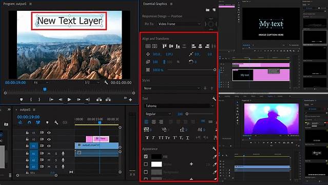The width and height of the screenshot is (328, 185).
Task: Click the vertical center align icon
Action: (x=148, y=46)
